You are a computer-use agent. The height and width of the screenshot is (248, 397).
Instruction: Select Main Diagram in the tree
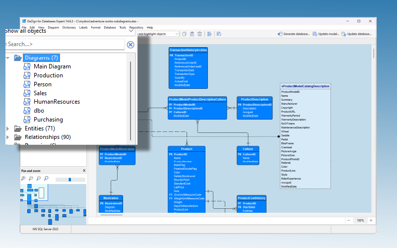coord(52,66)
